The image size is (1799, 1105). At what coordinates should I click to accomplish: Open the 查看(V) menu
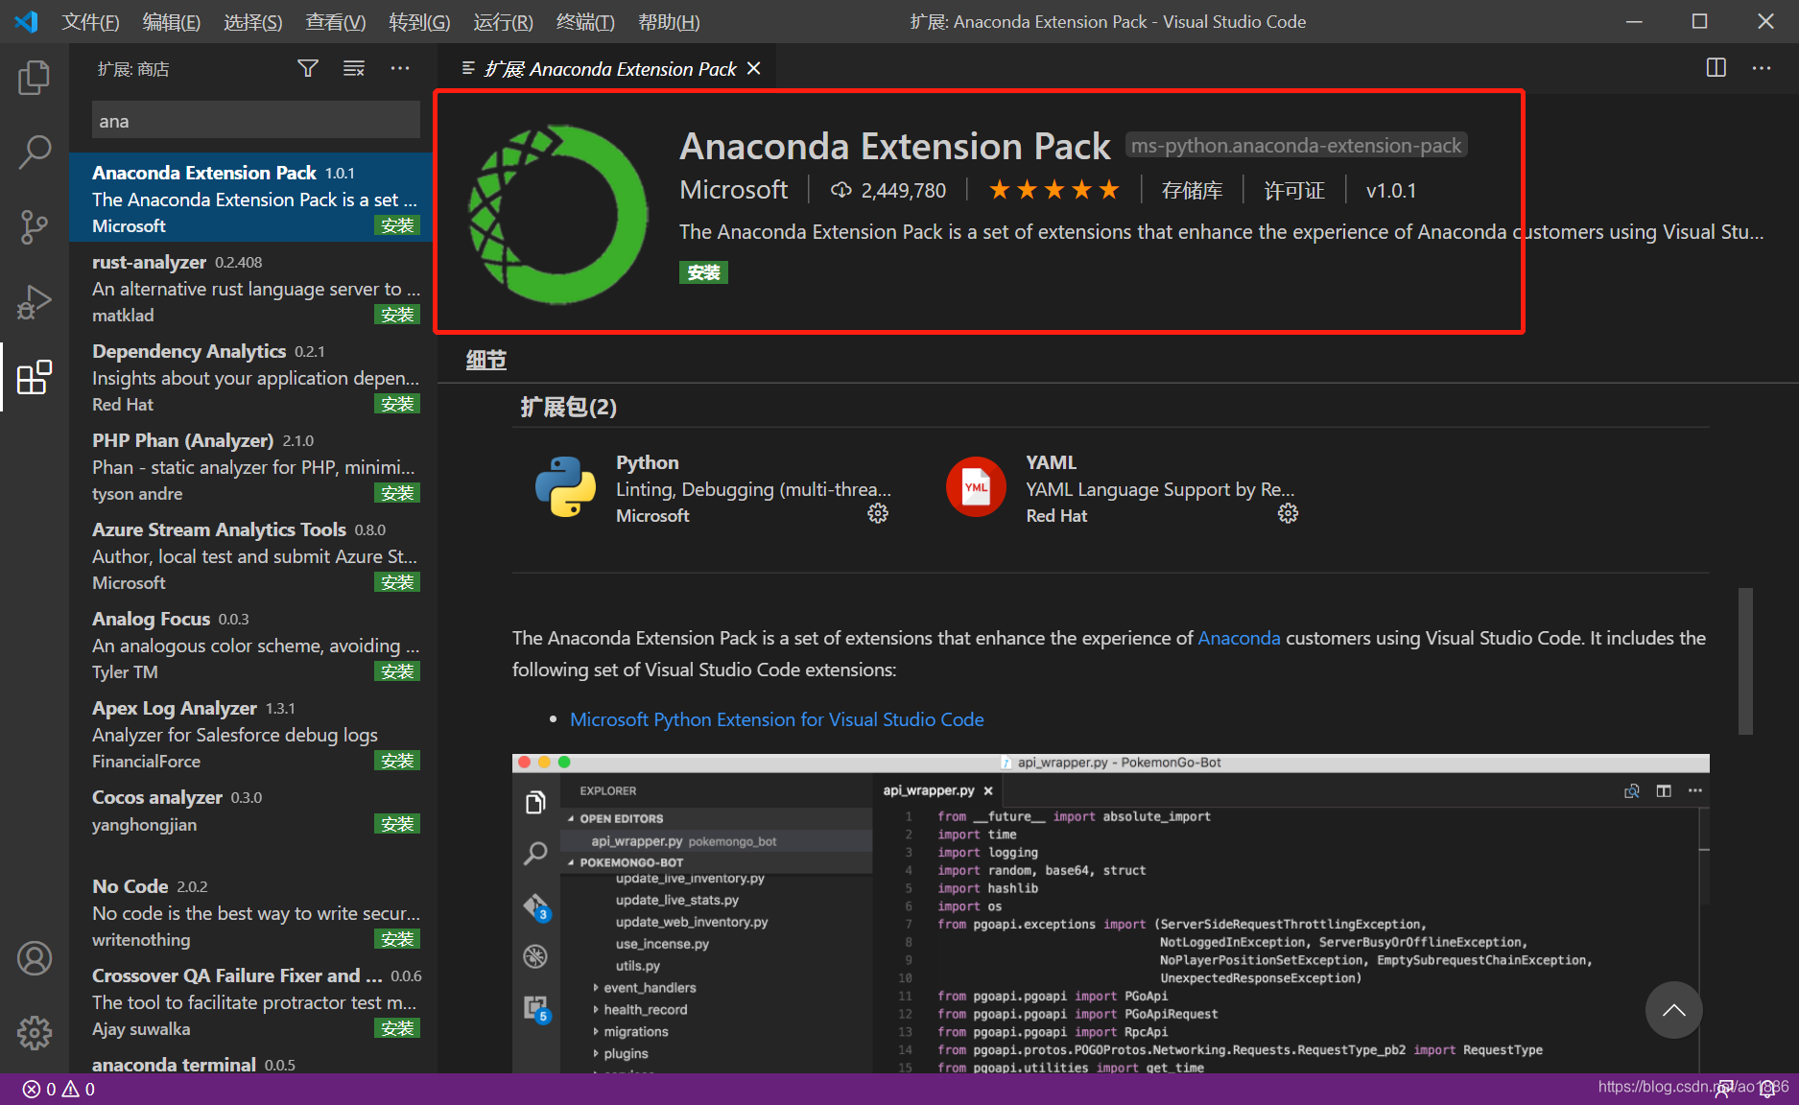(336, 21)
